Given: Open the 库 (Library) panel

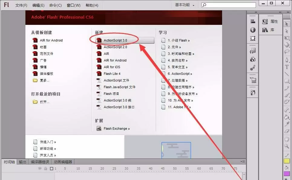Looking at the screenshot, I should [x=268, y=30].
